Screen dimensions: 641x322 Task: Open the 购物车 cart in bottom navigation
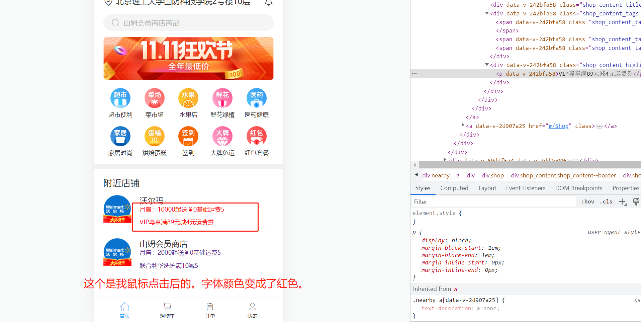(x=167, y=310)
